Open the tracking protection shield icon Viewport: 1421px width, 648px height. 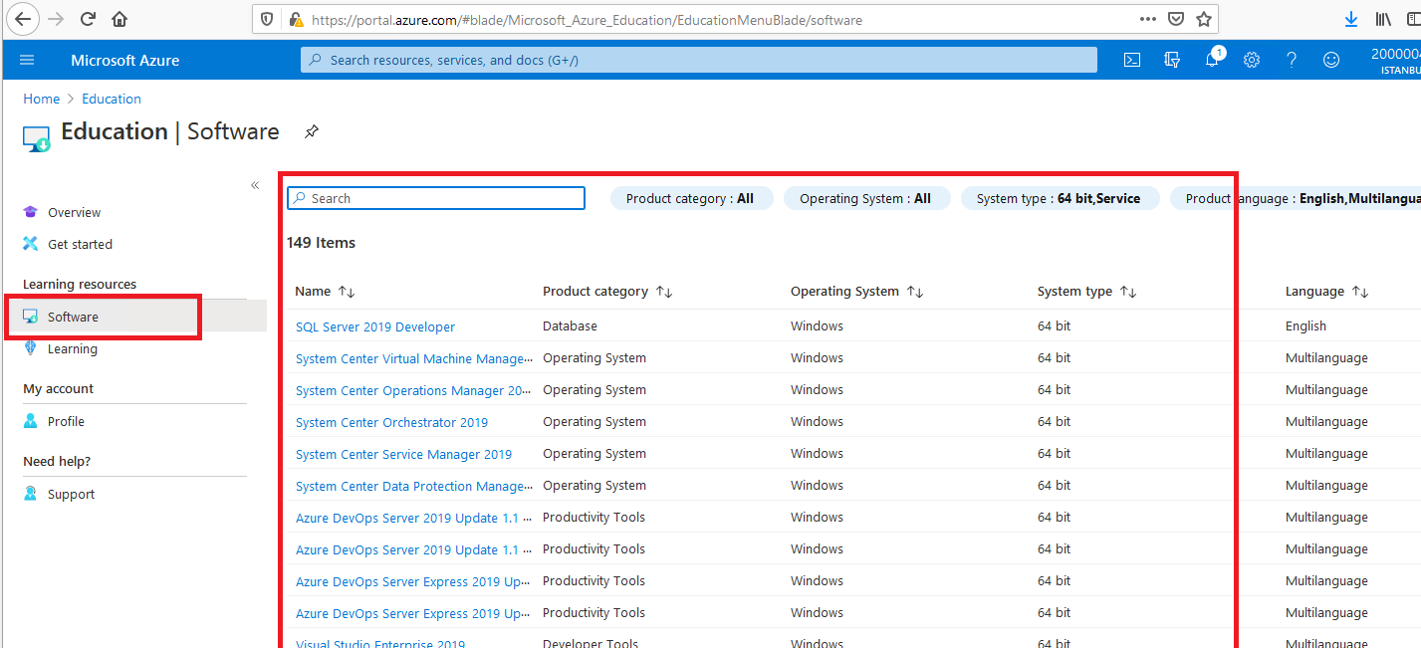tap(267, 20)
